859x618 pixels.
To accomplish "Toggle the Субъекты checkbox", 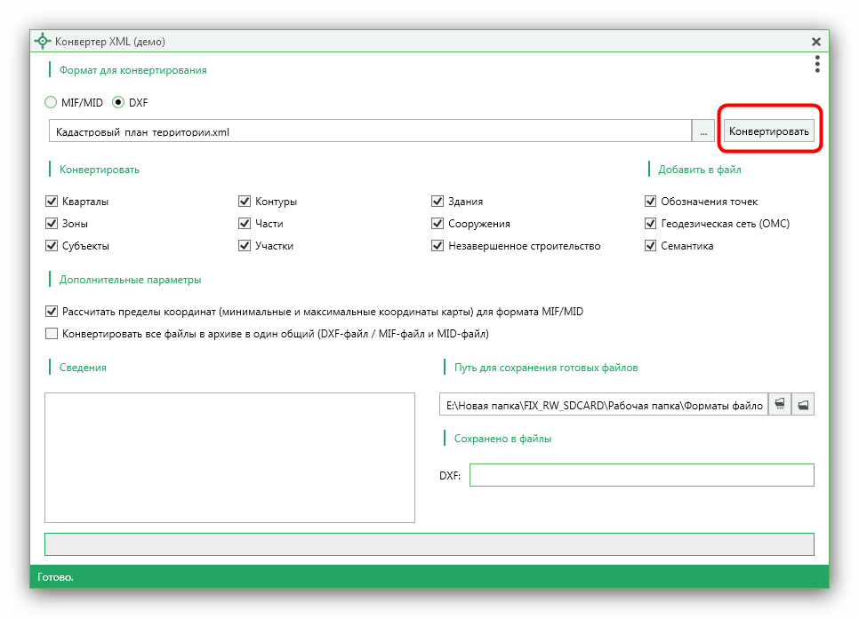I will (x=52, y=246).
